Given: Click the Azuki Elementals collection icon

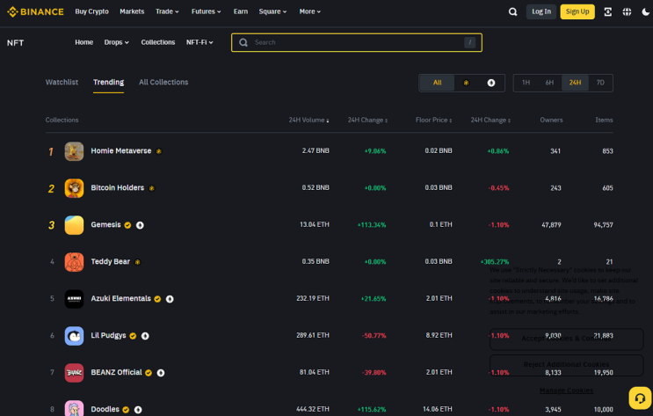Looking at the screenshot, I should tap(74, 298).
